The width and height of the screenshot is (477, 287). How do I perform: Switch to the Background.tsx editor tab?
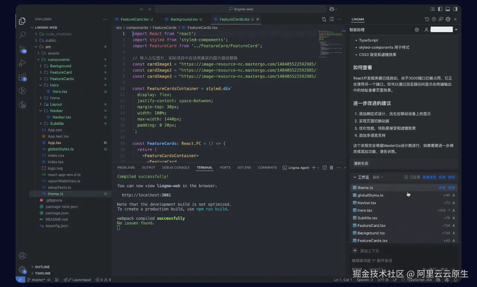pyautogui.click(x=184, y=19)
